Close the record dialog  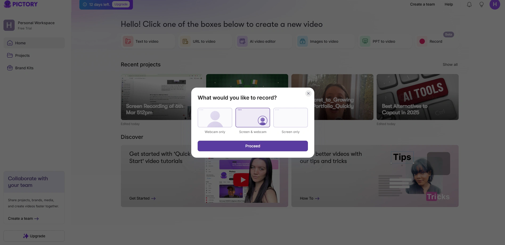(308, 93)
